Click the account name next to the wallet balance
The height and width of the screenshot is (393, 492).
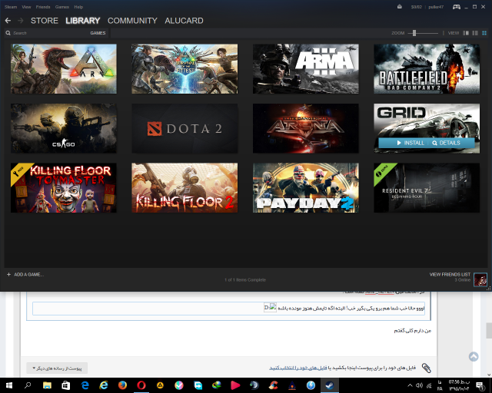click(x=436, y=7)
